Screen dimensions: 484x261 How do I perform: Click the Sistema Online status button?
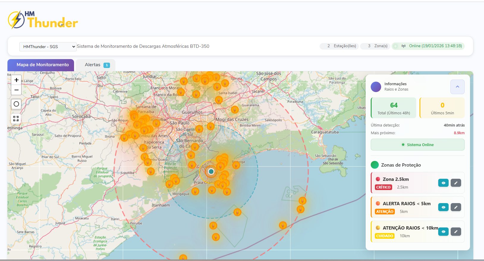pos(417,145)
